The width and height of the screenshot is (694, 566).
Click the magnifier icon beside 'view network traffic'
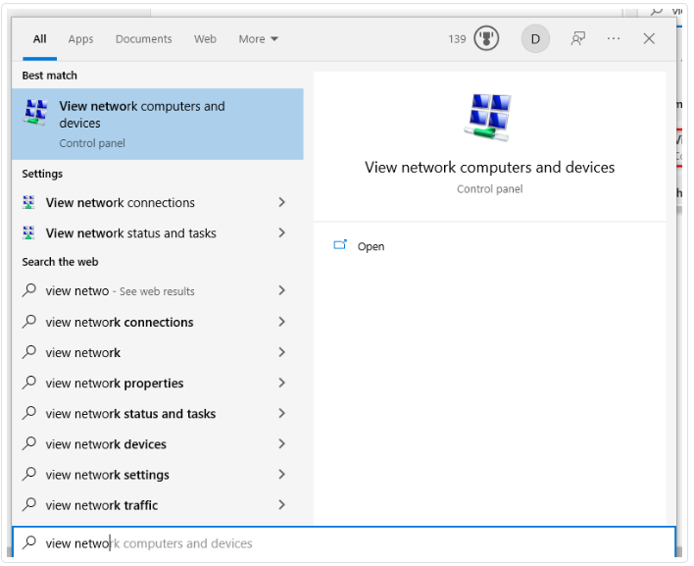(x=29, y=505)
